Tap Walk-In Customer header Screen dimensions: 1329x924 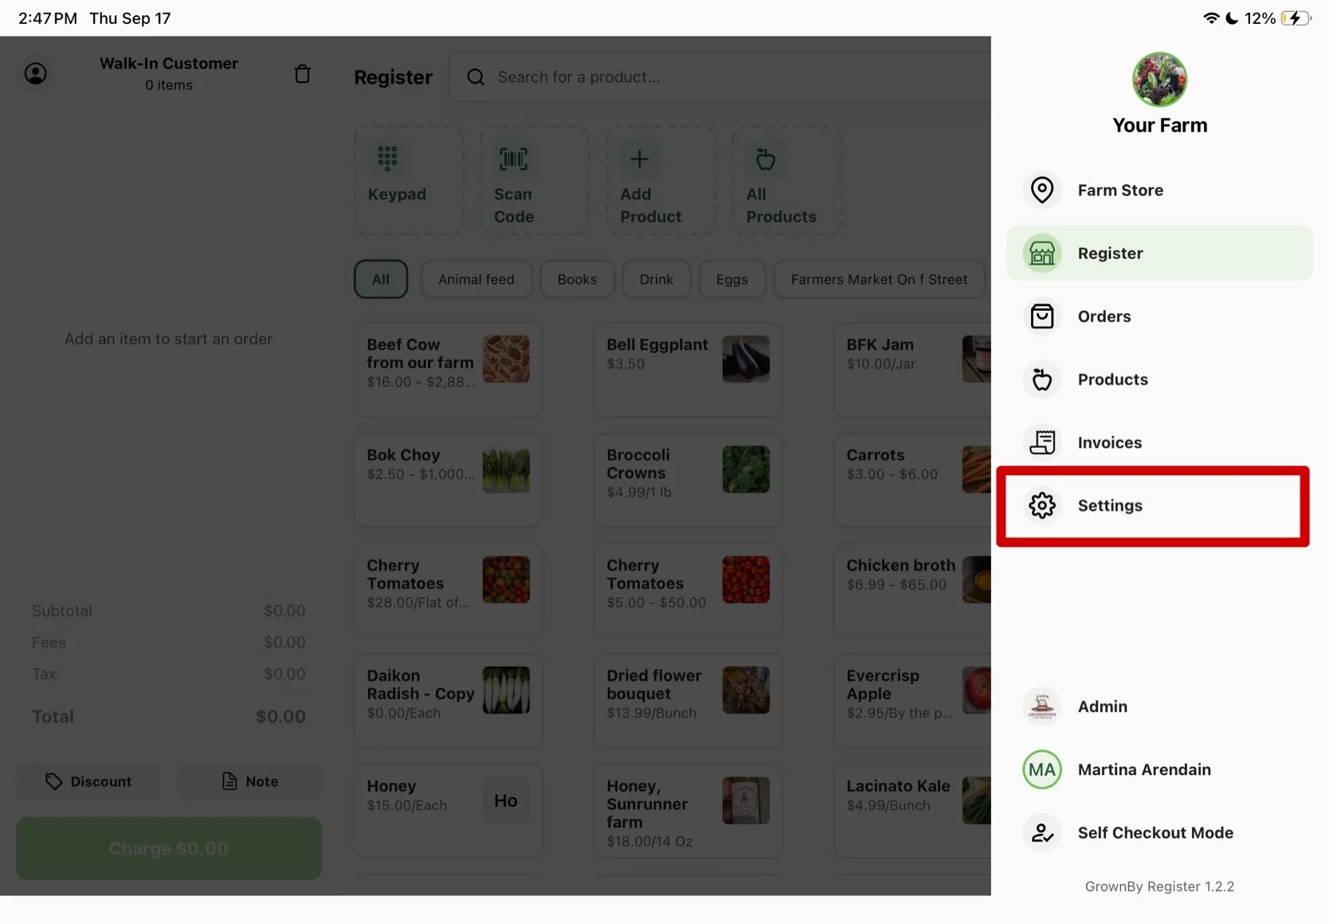pos(169,63)
